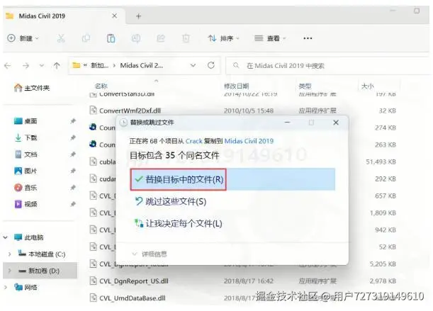Open Pictures (图片) in sidebar

click(x=26, y=171)
